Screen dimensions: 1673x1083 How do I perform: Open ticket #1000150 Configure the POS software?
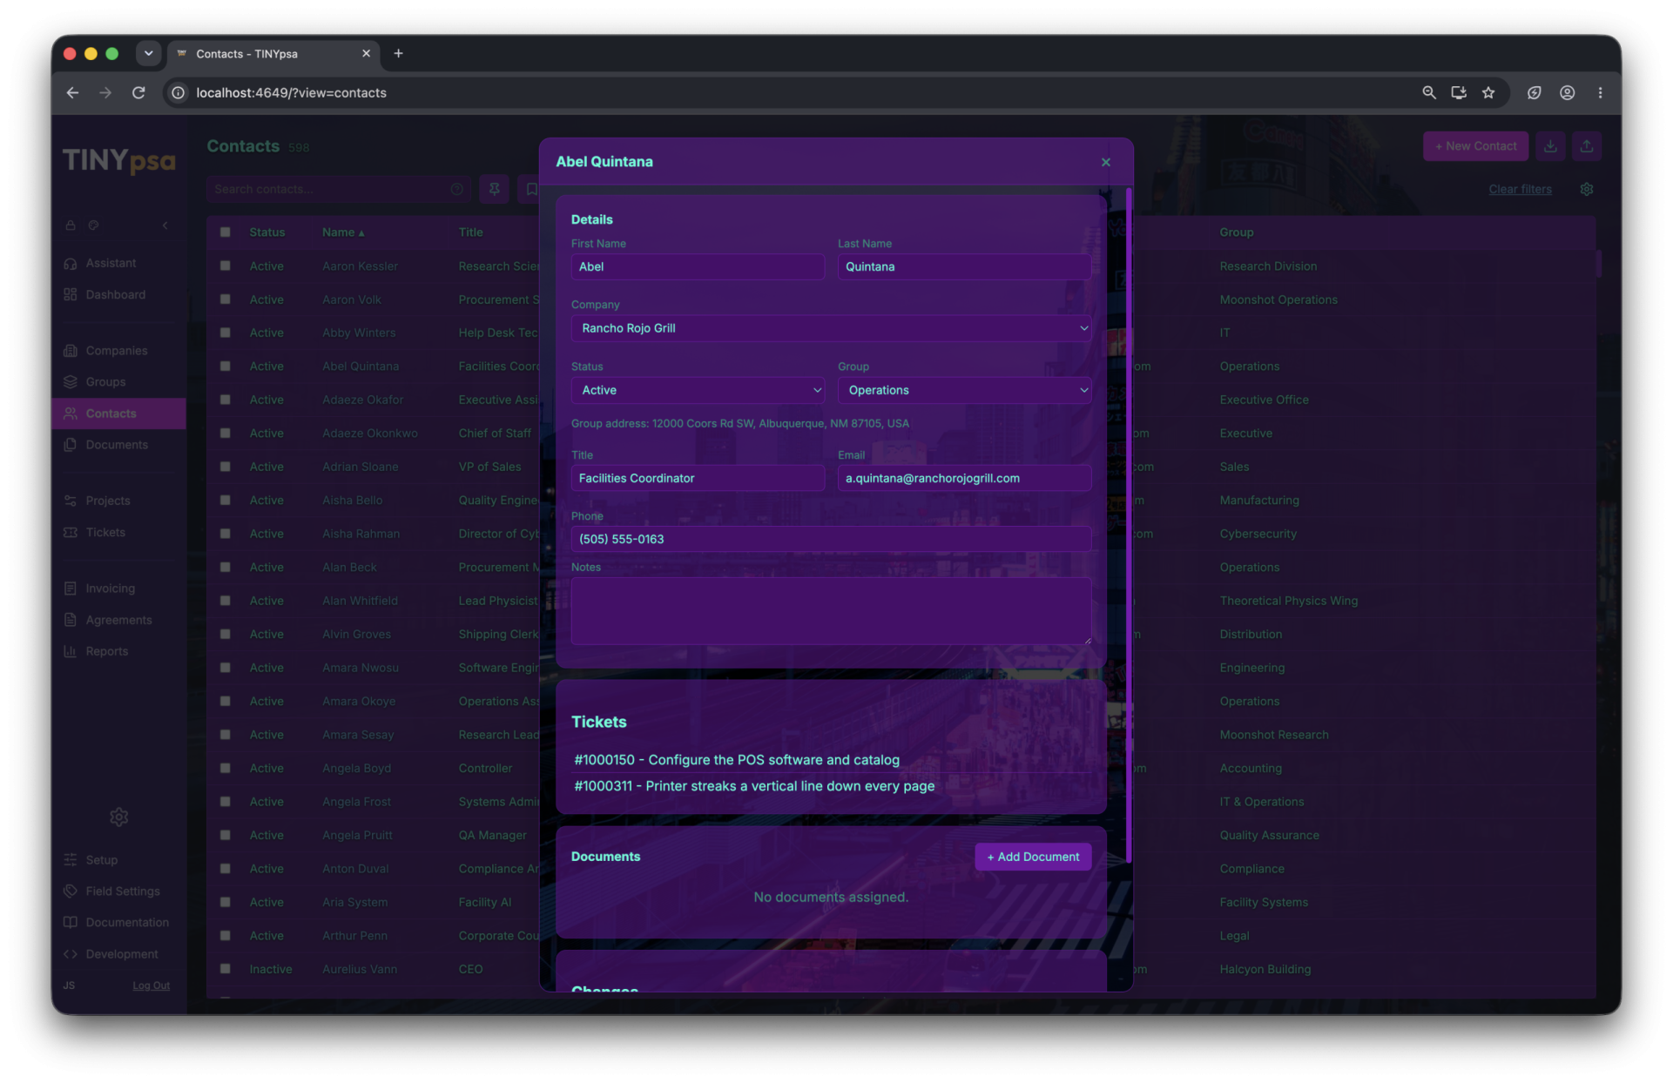(x=737, y=760)
